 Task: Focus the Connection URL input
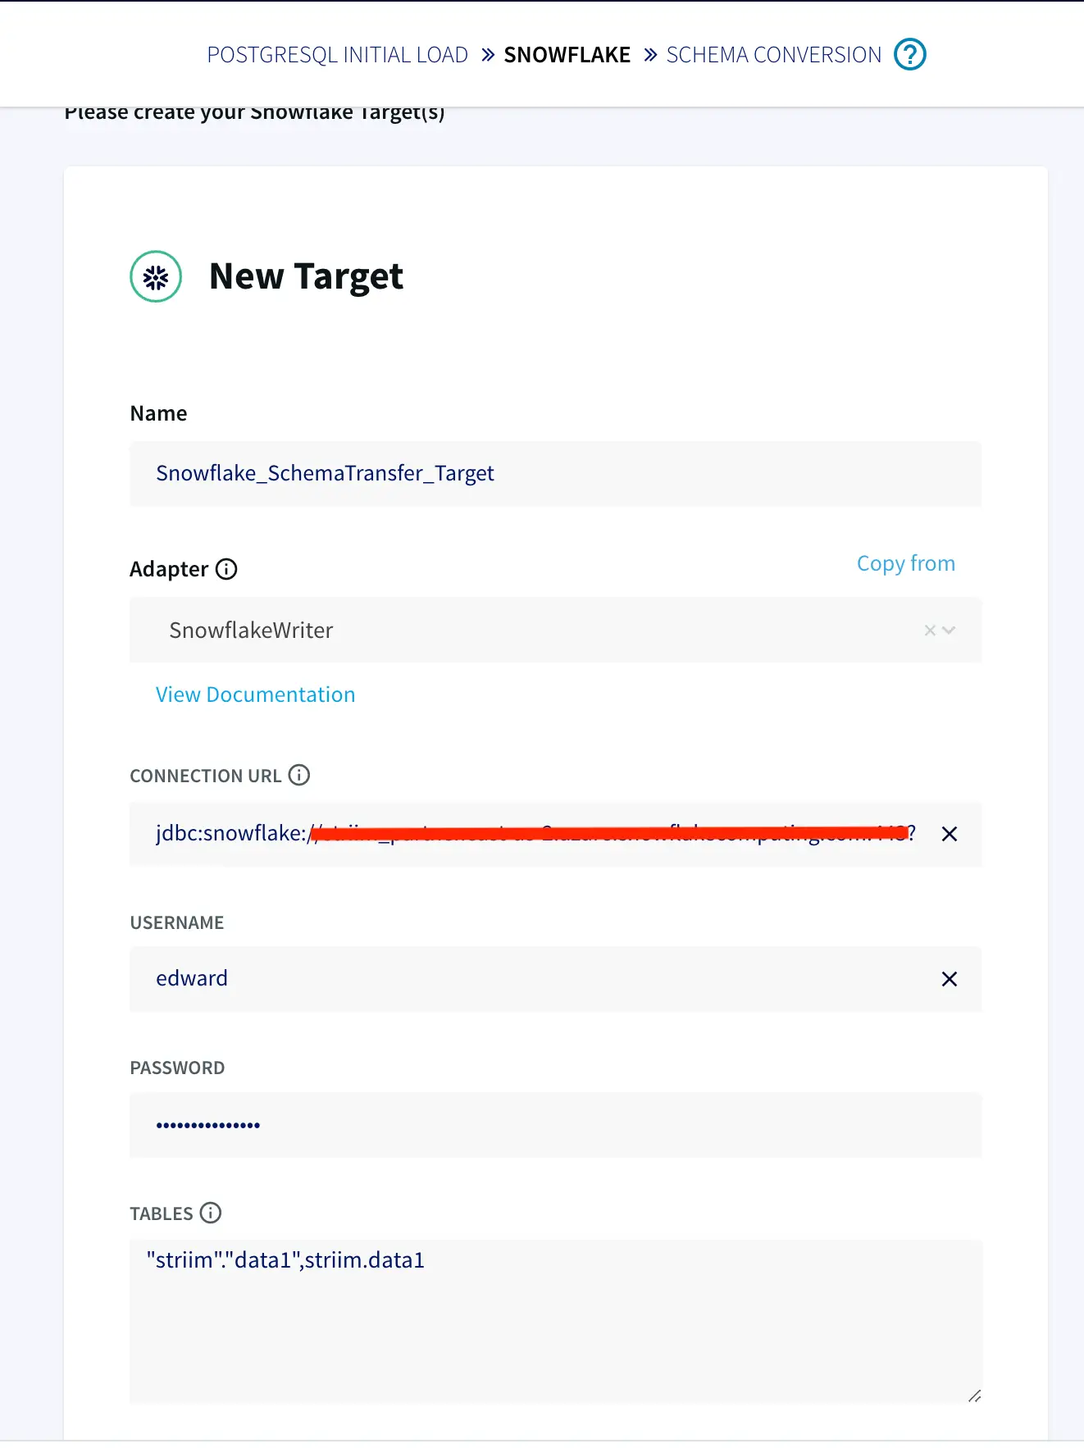point(533,834)
